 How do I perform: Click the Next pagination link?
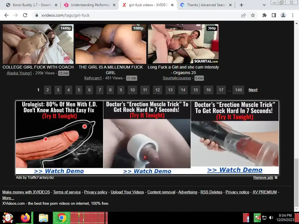(x=253, y=90)
